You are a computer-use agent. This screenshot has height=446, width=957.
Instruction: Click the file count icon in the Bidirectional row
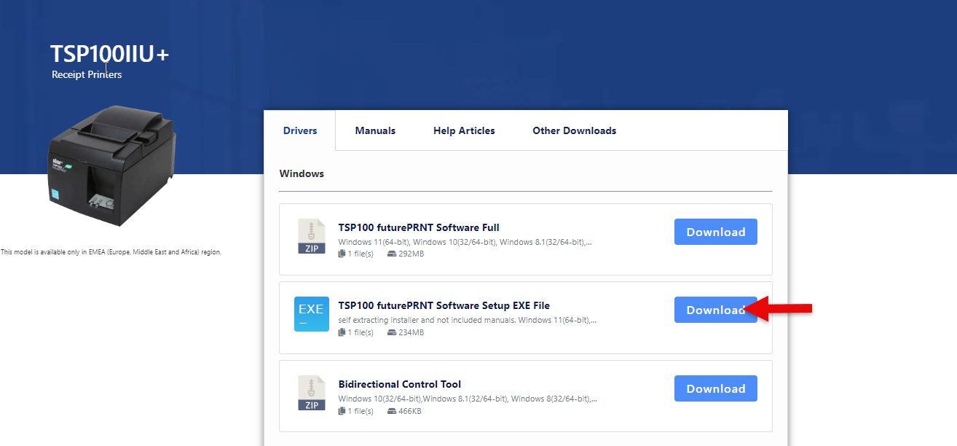342,411
